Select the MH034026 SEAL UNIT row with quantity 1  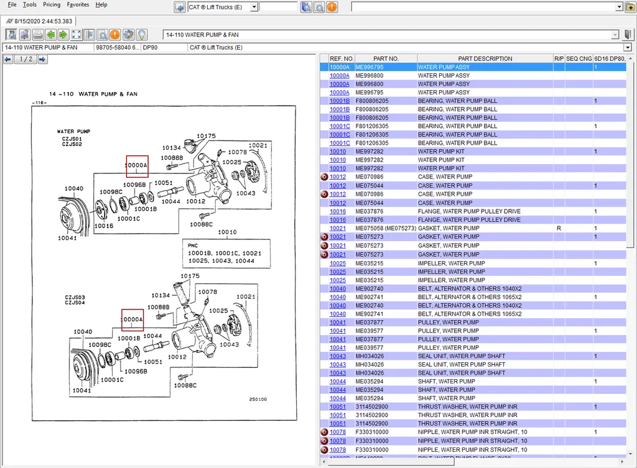pos(473,356)
